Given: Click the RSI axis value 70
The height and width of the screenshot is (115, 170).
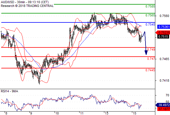Looking at the screenshot, I should [x=167, y=95].
